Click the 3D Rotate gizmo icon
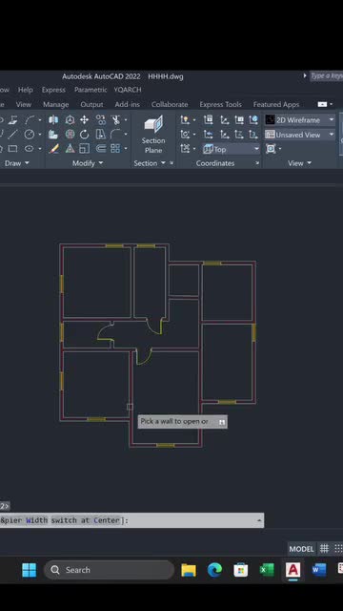The height and width of the screenshot is (611, 343). [x=70, y=135]
